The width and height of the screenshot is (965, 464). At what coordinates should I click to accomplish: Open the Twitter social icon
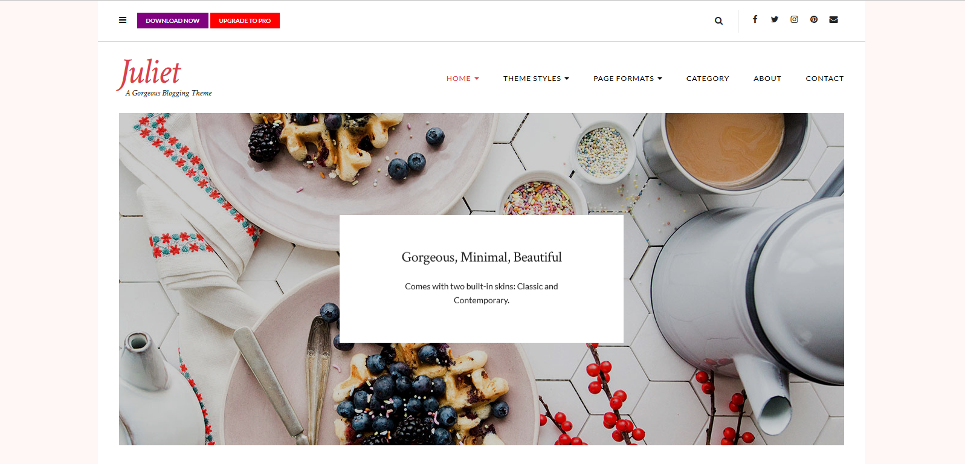point(775,19)
